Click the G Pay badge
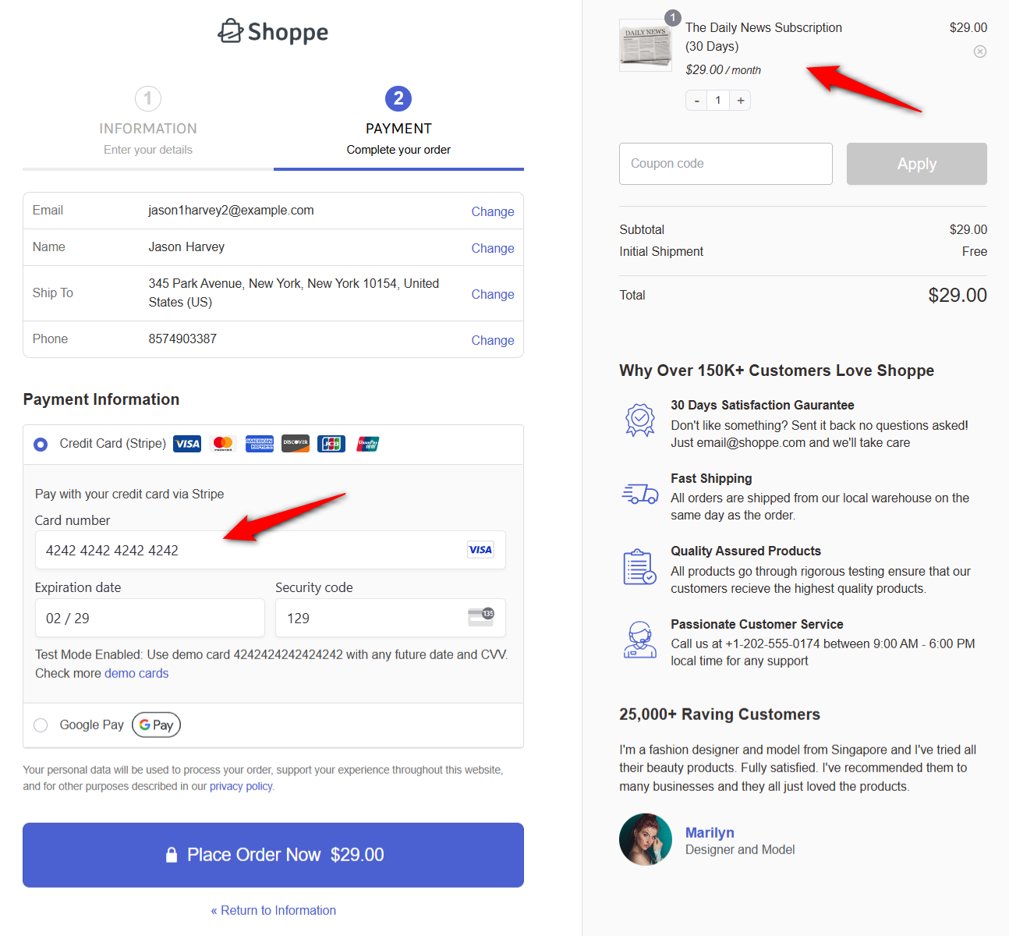Viewport: 1009px width, 936px height. [x=157, y=725]
